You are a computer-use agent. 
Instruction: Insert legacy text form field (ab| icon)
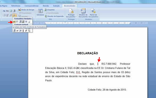pyautogui.click(x=14, y=22)
